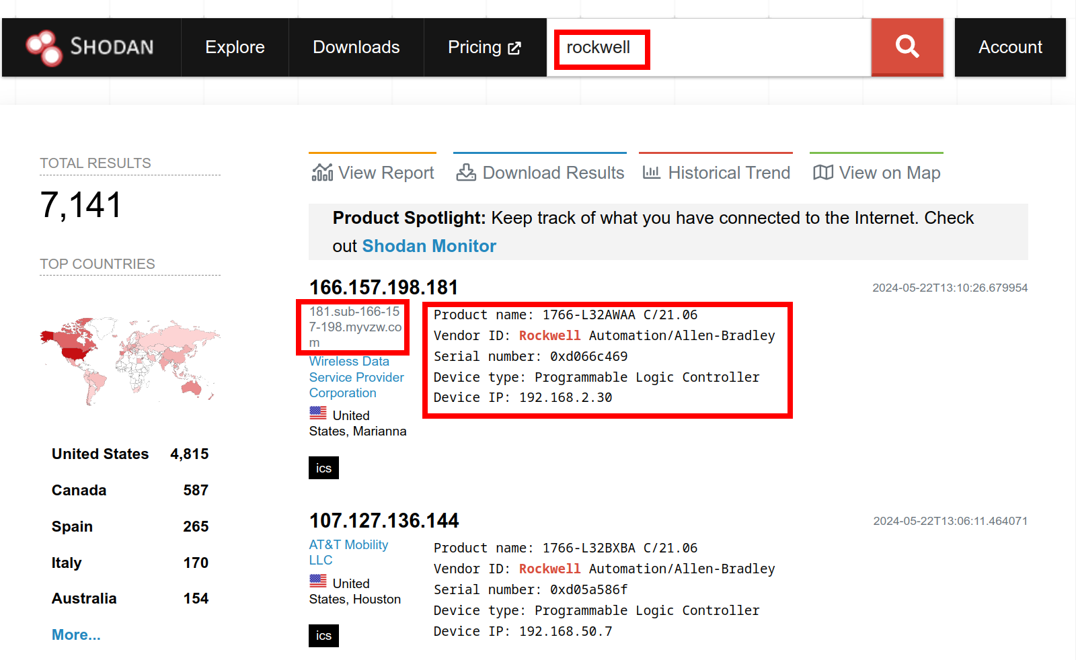Click the View on Map icon

coord(822,173)
